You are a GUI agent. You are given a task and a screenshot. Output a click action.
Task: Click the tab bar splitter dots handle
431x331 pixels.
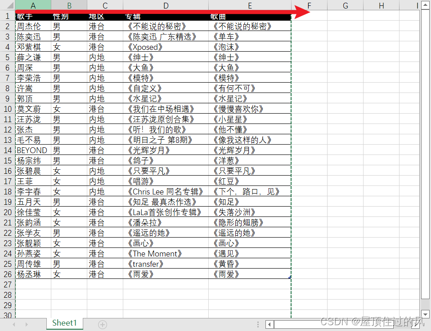258,325
